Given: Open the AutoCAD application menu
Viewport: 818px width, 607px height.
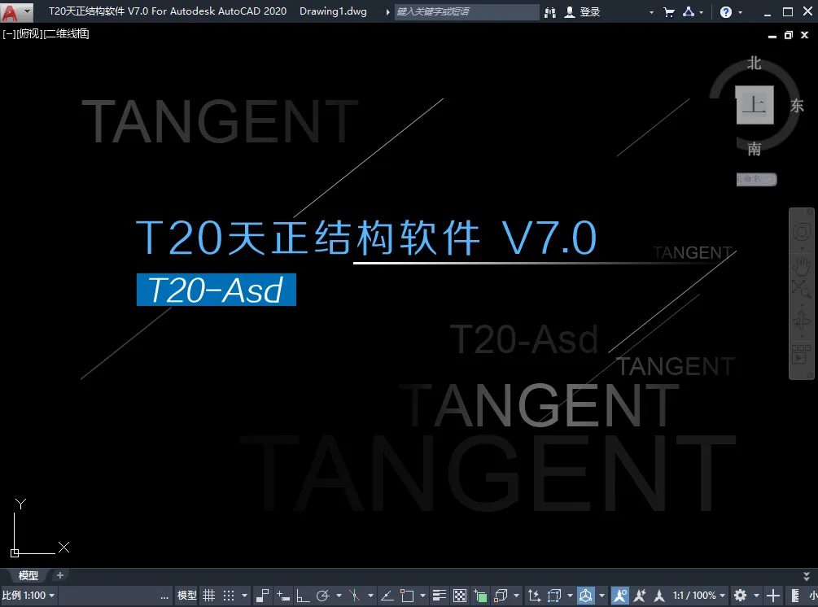Looking at the screenshot, I should pos(15,11).
